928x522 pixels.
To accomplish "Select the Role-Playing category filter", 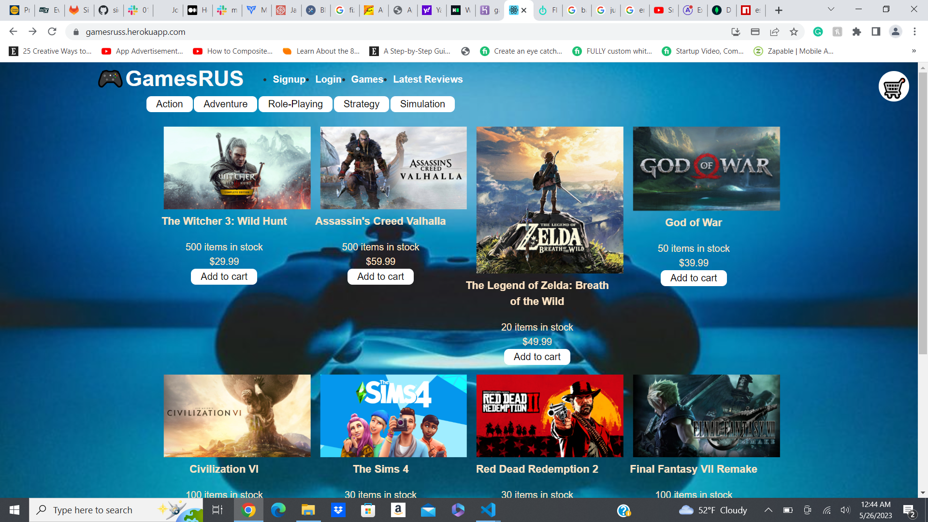I will point(295,104).
